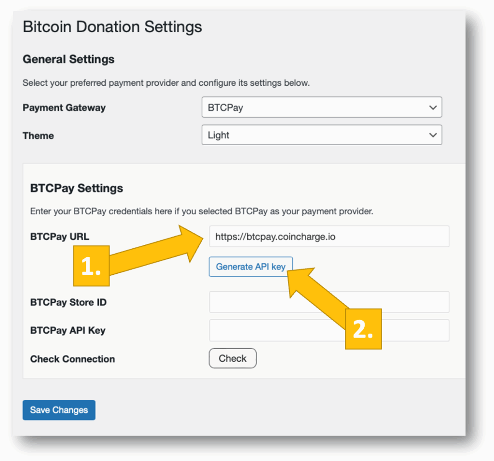The width and height of the screenshot is (494, 461).
Task: Click the Payment Gateway field label
Action: tap(64, 108)
